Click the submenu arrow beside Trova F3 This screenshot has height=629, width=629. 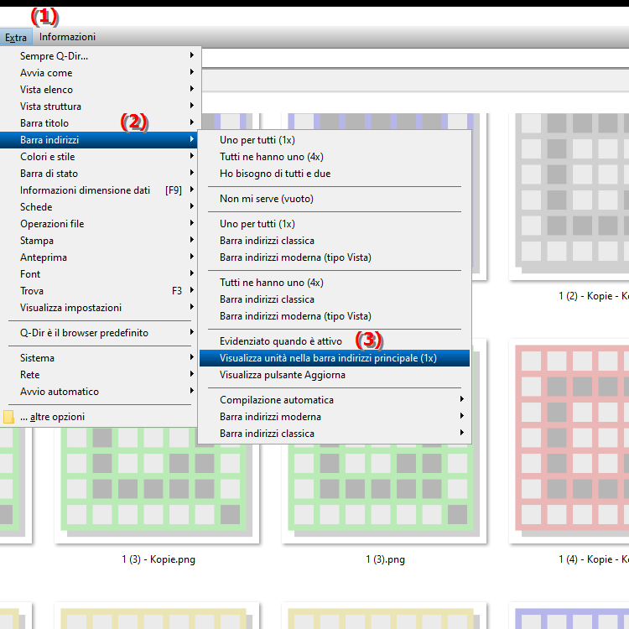click(x=192, y=290)
